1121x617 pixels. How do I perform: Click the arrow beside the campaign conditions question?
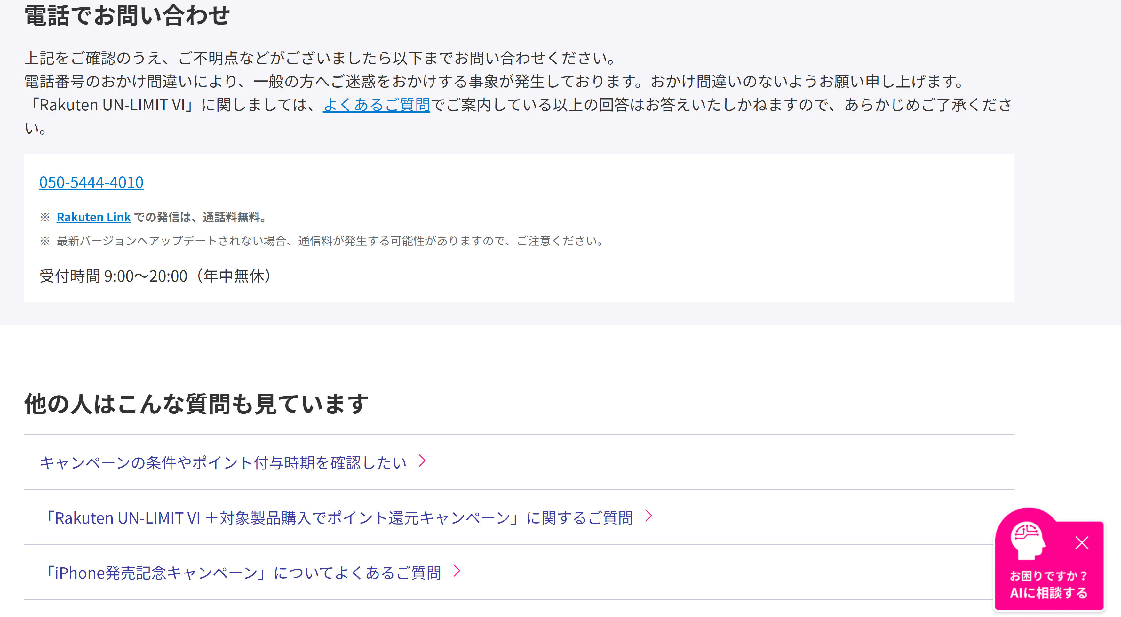(422, 461)
